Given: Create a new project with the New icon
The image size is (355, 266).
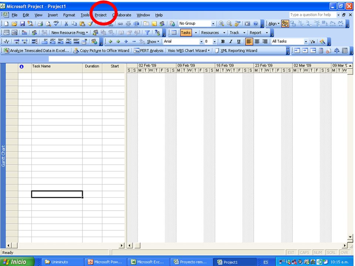Looking at the screenshot, I should tap(6, 24).
